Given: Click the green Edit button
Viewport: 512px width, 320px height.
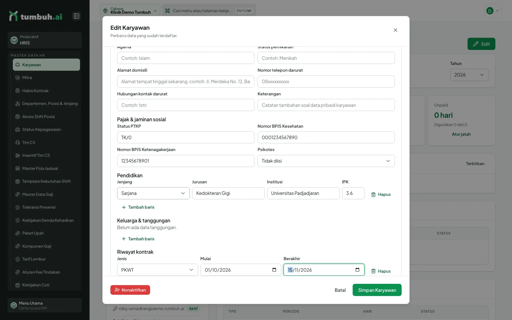Looking at the screenshot, I should pos(481,44).
